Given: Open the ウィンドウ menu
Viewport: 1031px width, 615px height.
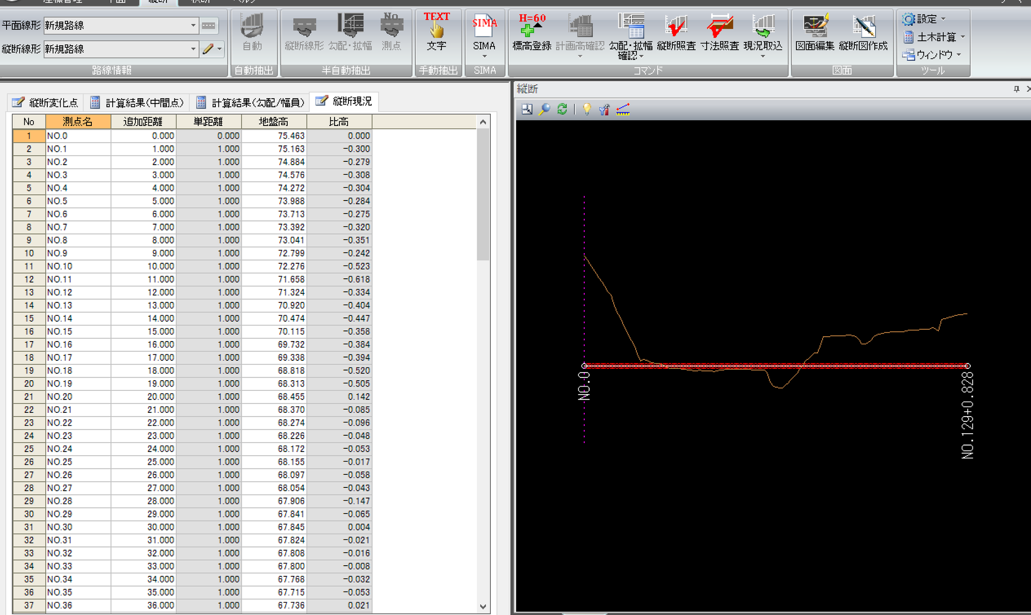Looking at the screenshot, I should point(932,55).
